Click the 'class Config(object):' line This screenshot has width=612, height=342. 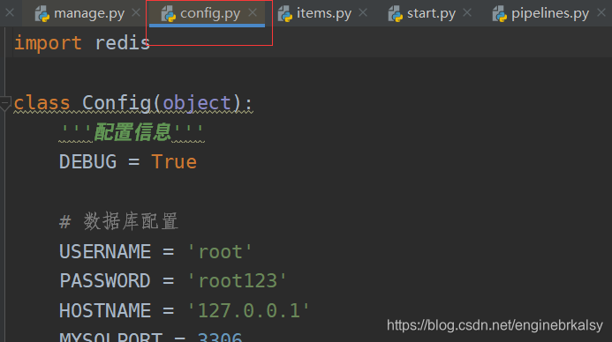pos(133,103)
